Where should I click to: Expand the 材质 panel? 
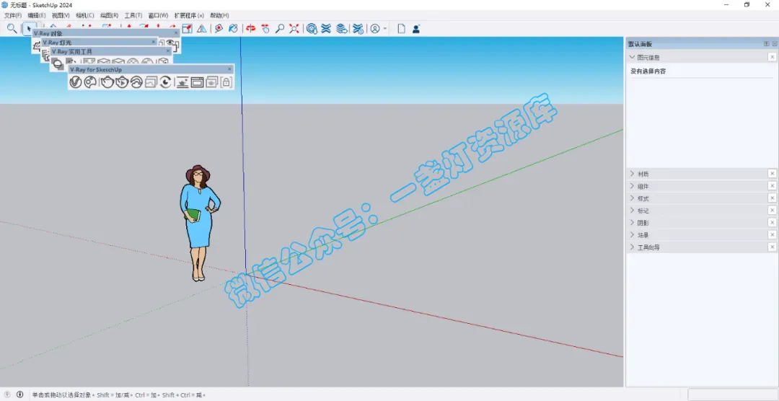click(x=632, y=174)
